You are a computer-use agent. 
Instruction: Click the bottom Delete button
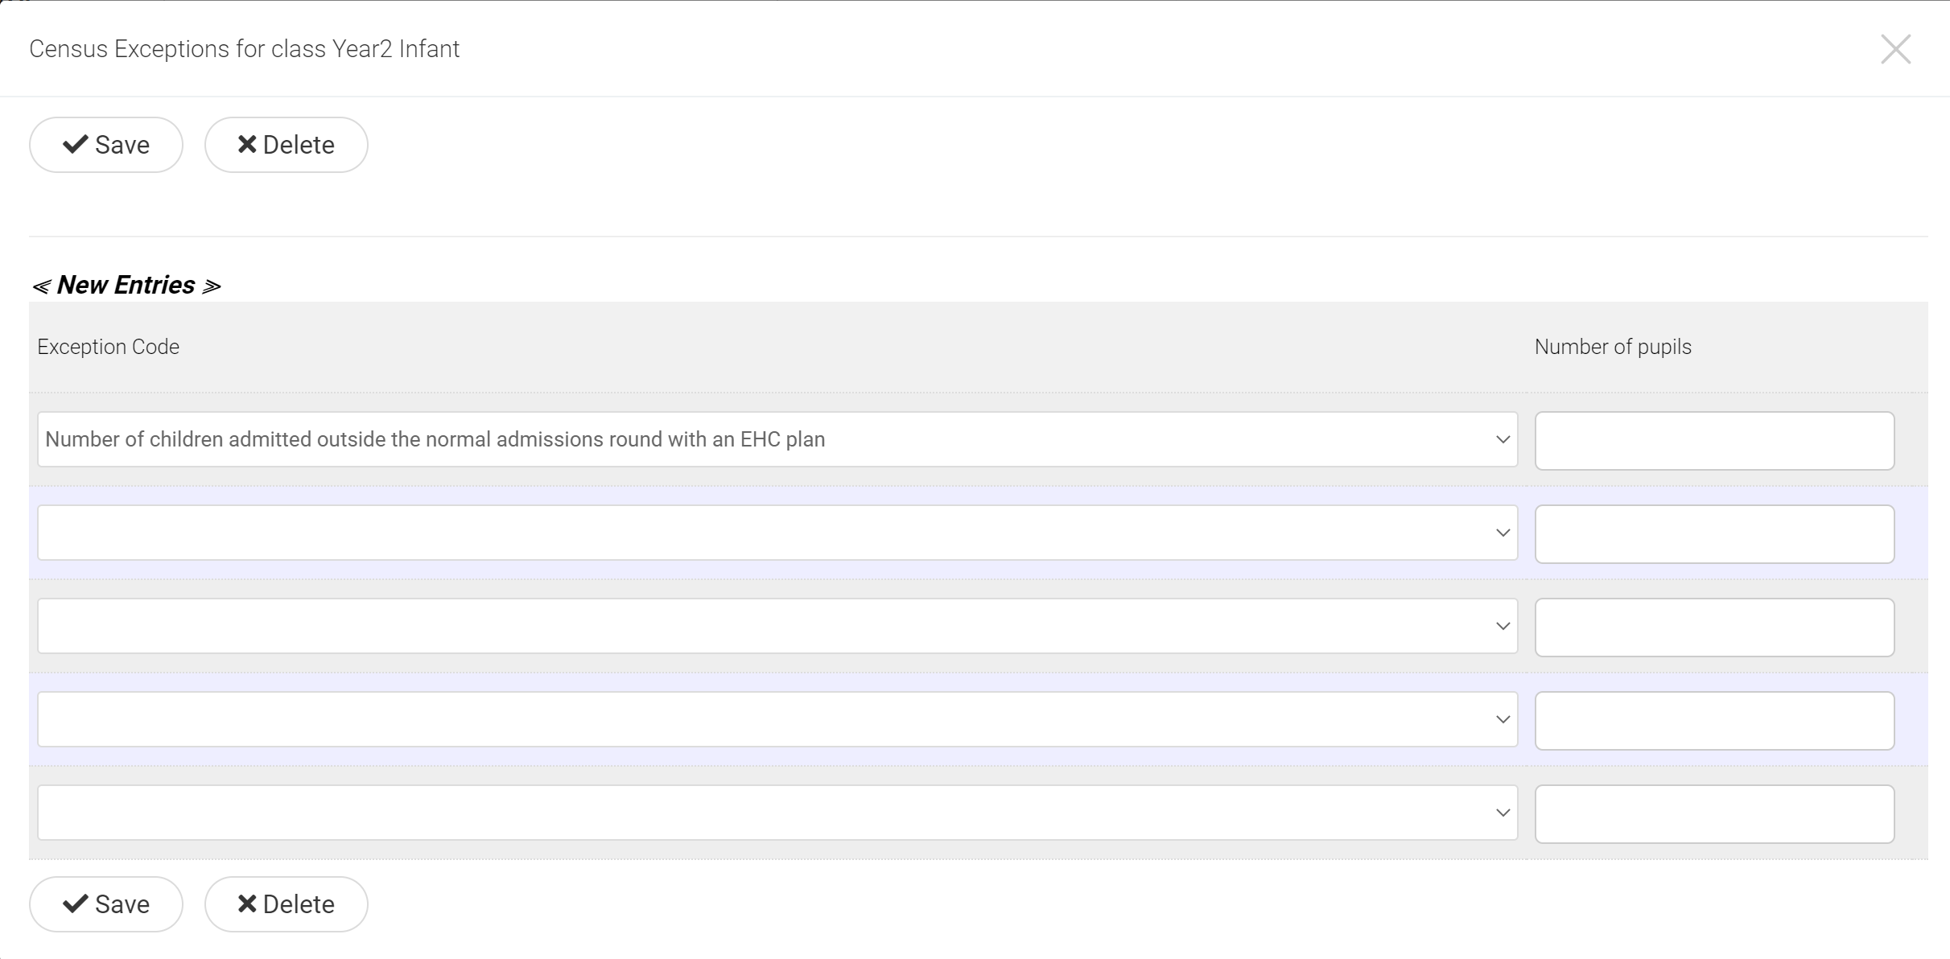(x=286, y=904)
